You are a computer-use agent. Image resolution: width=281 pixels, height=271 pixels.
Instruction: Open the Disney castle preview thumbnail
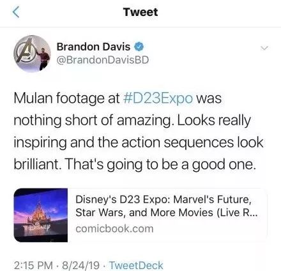click(41, 215)
